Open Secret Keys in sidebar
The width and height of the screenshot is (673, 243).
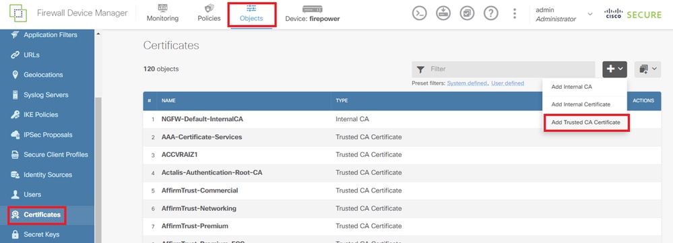click(41, 234)
